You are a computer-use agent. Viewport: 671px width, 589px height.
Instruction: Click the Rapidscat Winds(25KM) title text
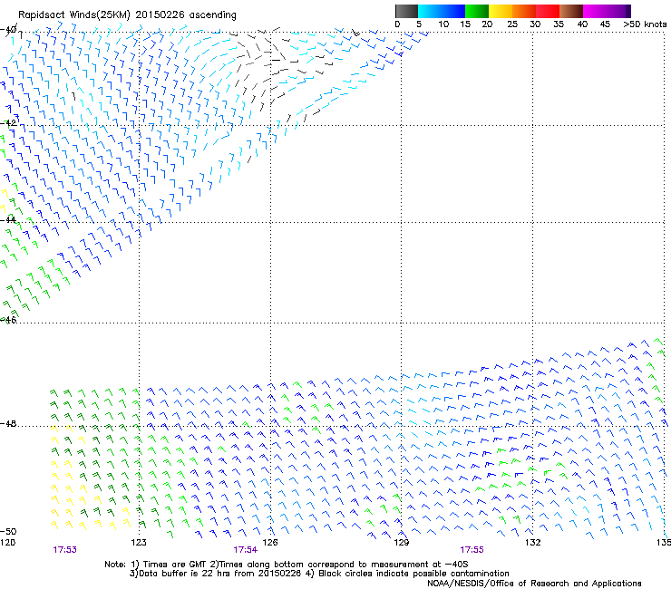[x=127, y=15]
